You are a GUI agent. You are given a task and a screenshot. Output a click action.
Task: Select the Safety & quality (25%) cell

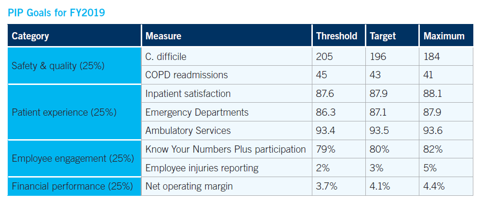tap(58, 66)
